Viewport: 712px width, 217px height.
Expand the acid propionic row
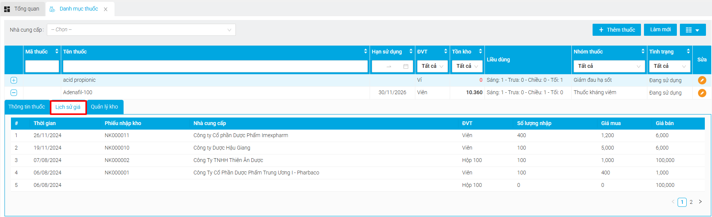pos(14,80)
